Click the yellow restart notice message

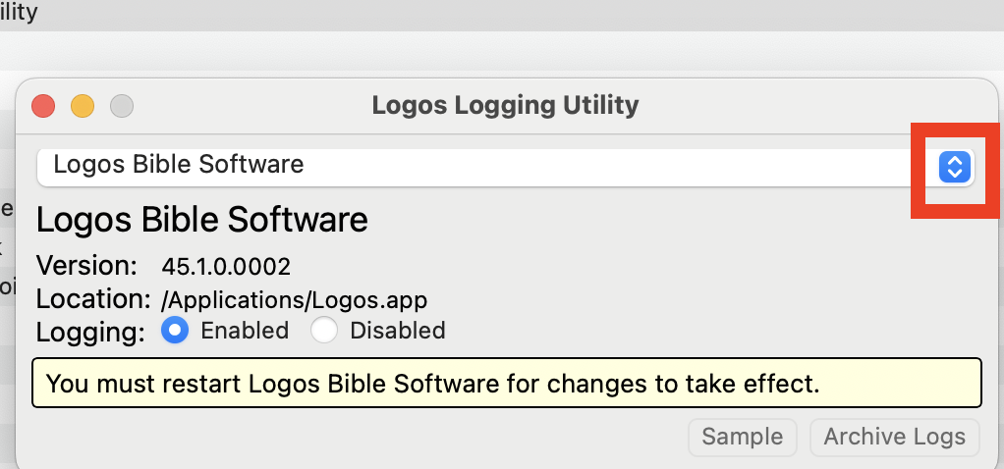point(506,383)
